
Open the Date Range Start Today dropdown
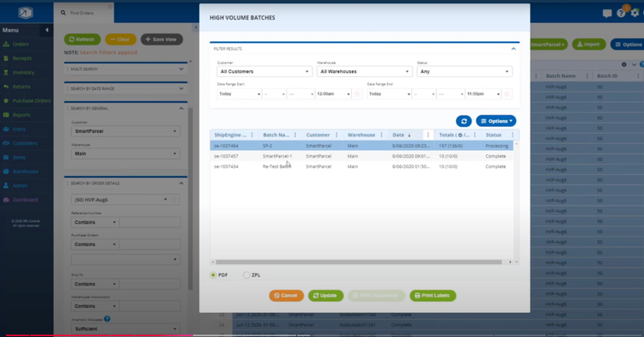[240, 93]
